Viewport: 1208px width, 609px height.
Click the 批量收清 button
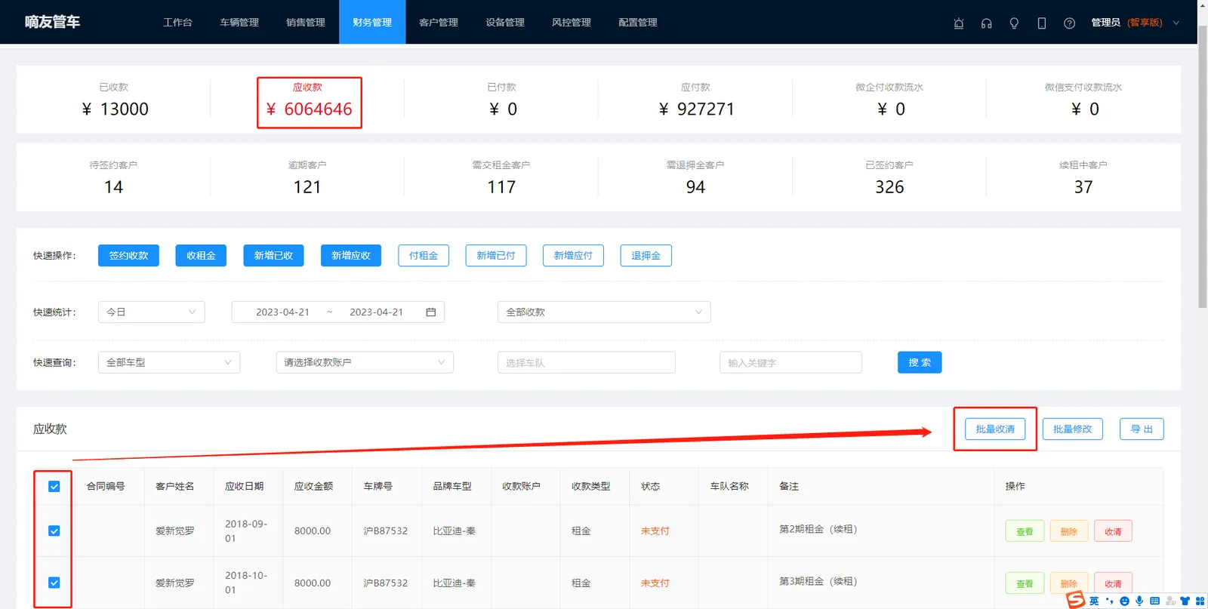point(995,429)
